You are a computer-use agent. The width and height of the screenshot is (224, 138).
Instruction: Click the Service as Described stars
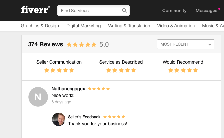point(121,70)
